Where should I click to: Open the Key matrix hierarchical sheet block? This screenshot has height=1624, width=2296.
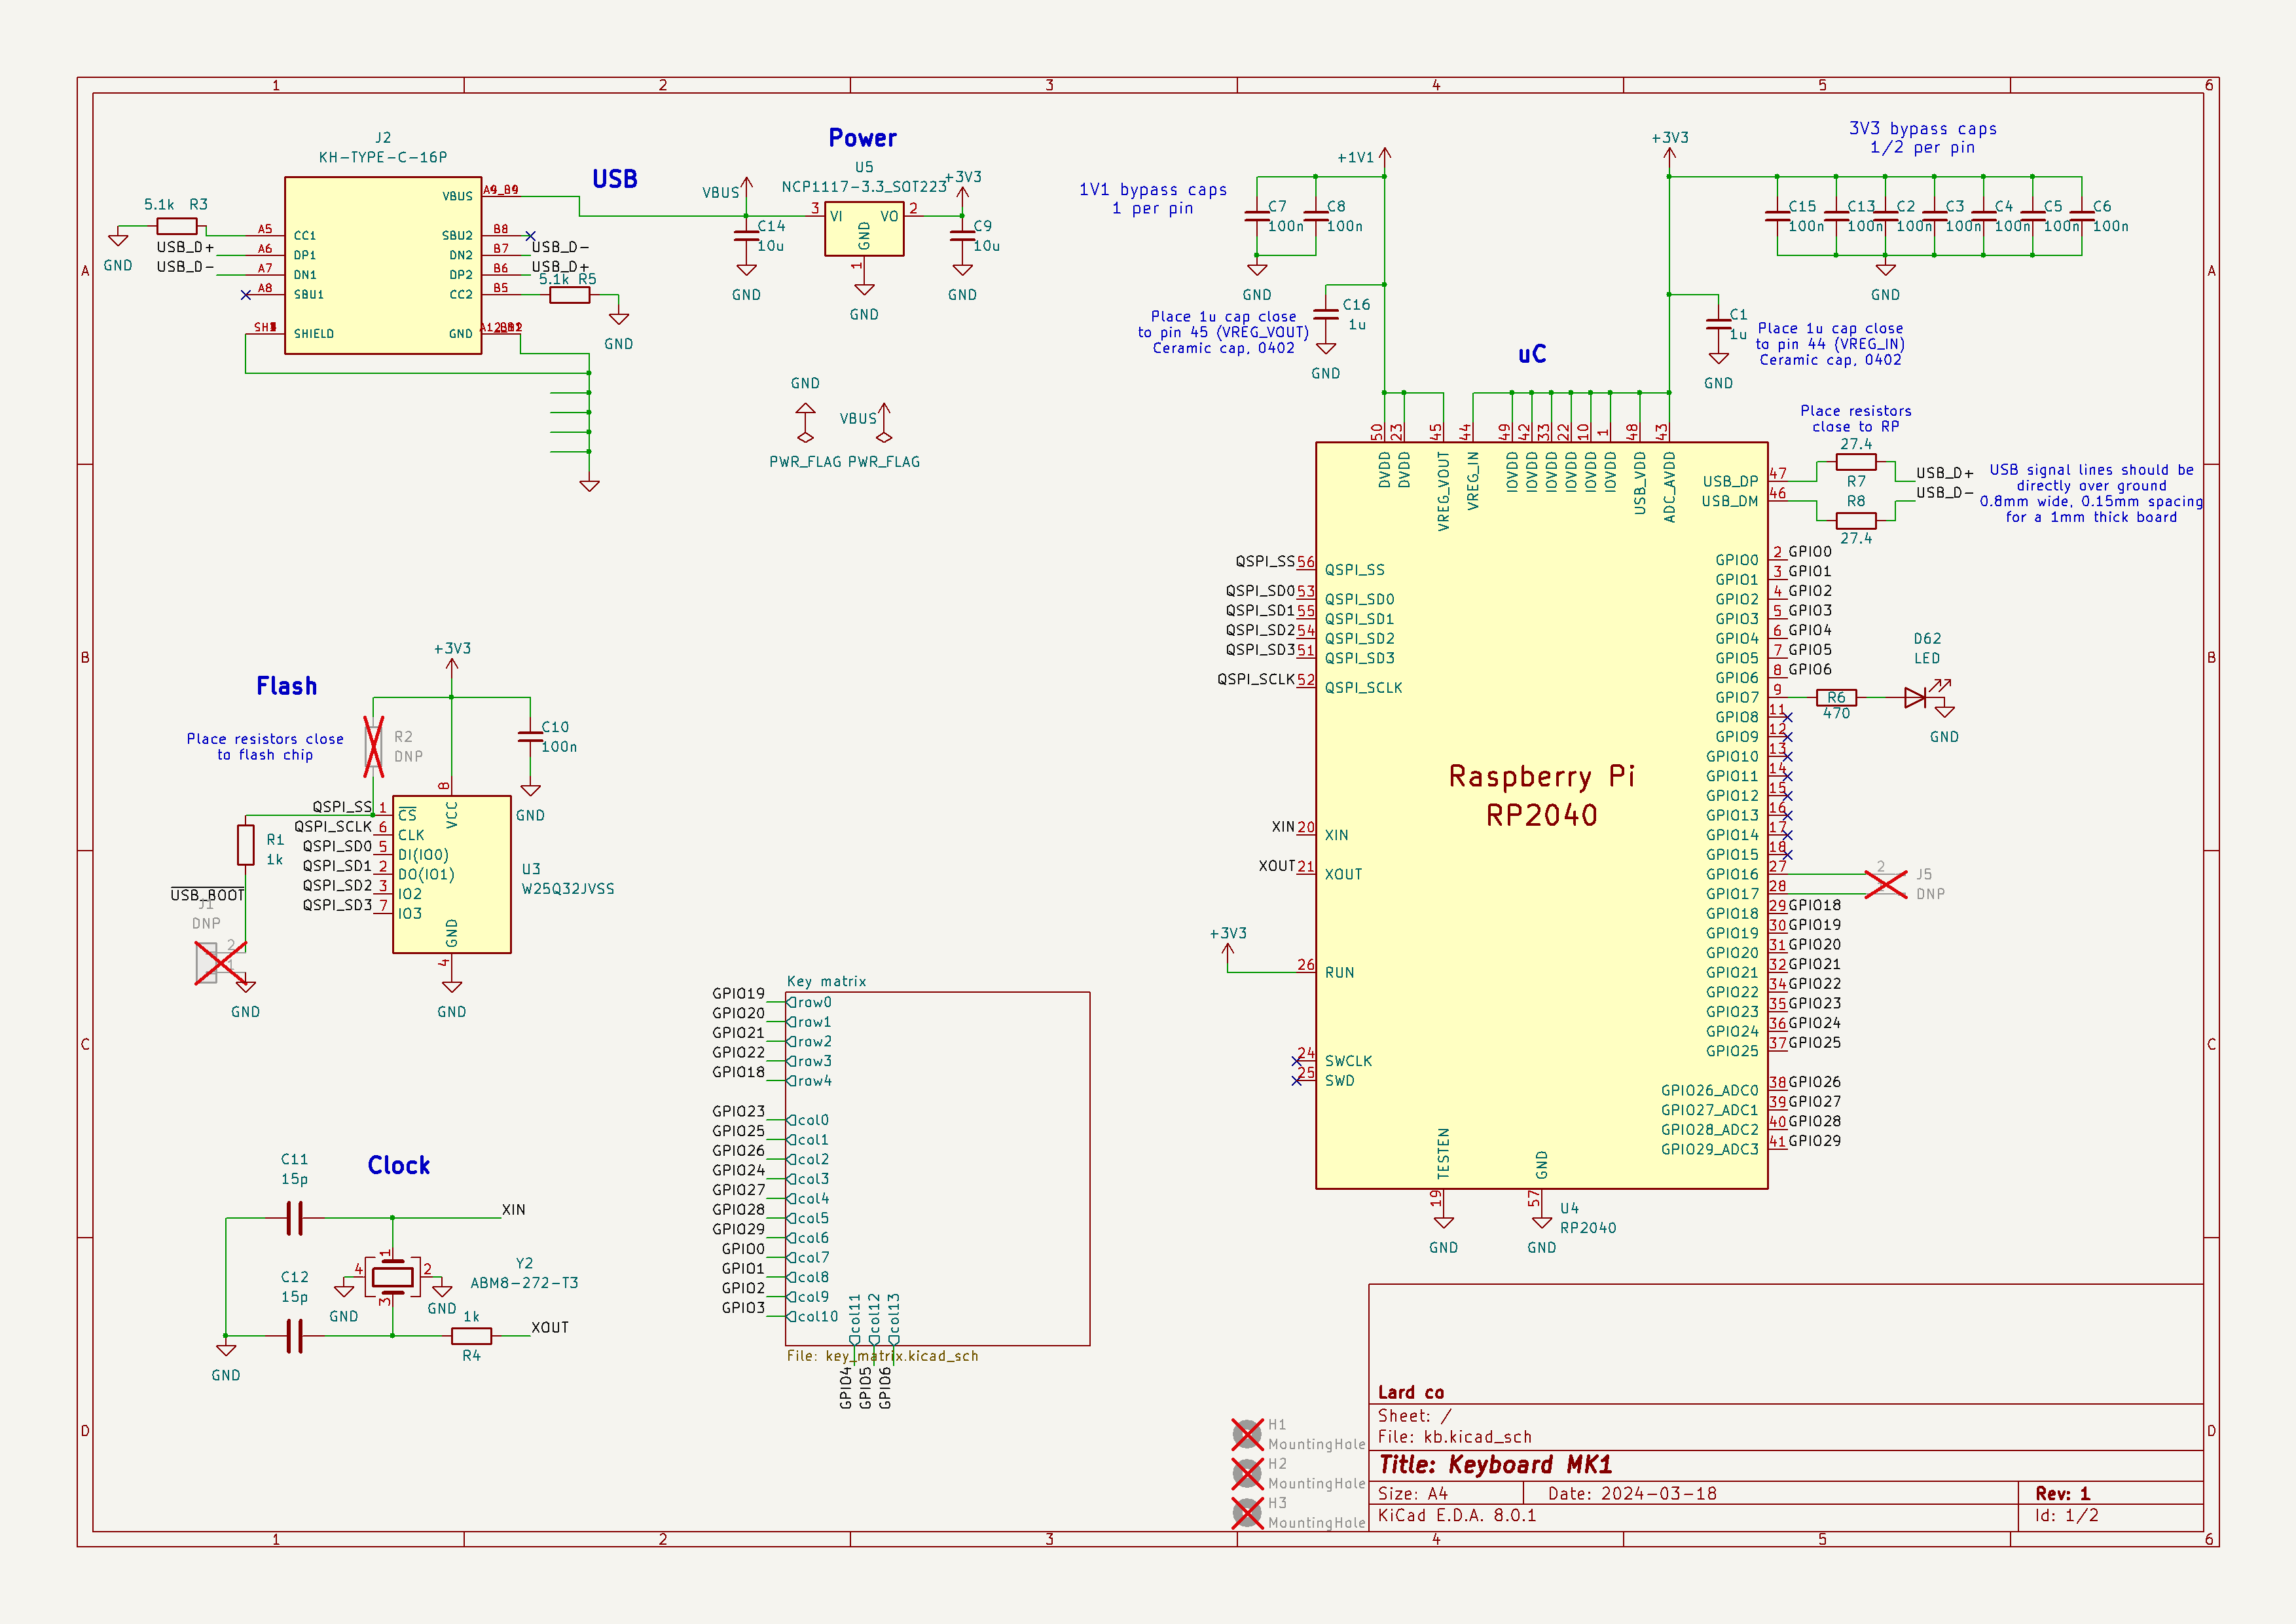[x=937, y=1168]
